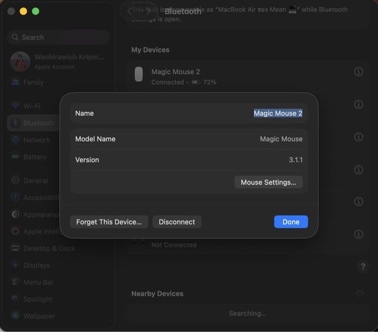Click the Search field in sidebar
The height and width of the screenshot is (332, 378).
click(58, 37)
